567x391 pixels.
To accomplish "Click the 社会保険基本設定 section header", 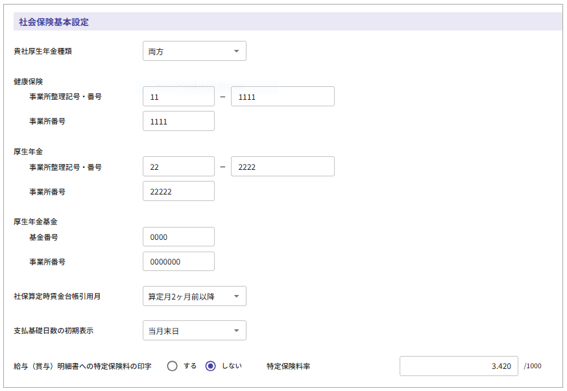I will [54, 22].
